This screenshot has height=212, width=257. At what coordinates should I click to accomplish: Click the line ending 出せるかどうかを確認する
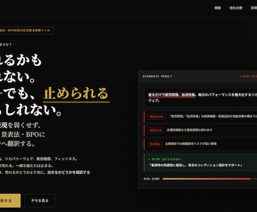(45, 172)
